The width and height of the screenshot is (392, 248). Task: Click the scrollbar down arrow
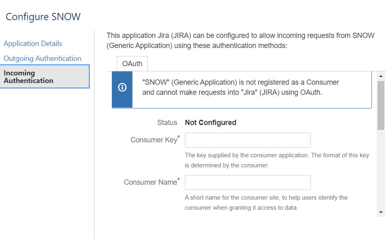pos(381,212)
